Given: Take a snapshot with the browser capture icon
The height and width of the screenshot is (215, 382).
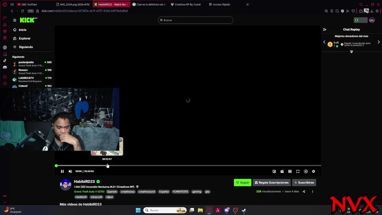Looking at the screenshot, I should [337, 11].
